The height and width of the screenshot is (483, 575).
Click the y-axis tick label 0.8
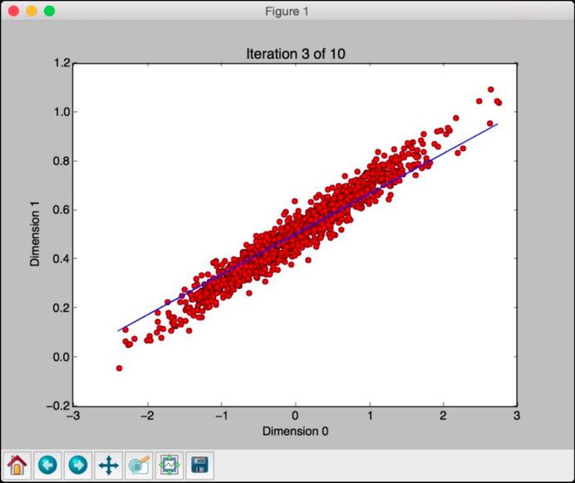coord(62,161)
